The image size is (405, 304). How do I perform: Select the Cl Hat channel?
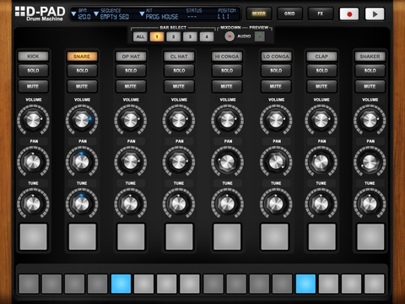coord(179,57)
